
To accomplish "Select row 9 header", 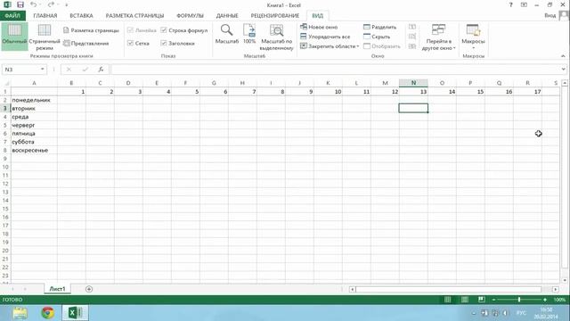I will tap(5, 159).
